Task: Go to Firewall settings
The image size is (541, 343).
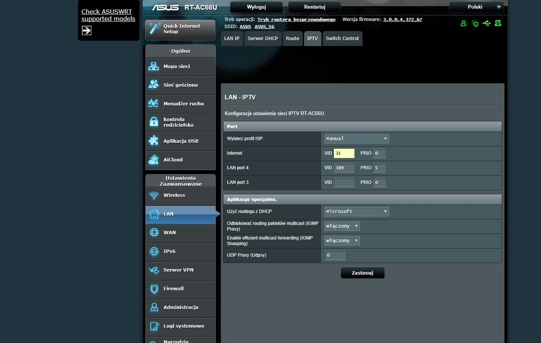Action: pyautogui.click(x=180, y=289)
